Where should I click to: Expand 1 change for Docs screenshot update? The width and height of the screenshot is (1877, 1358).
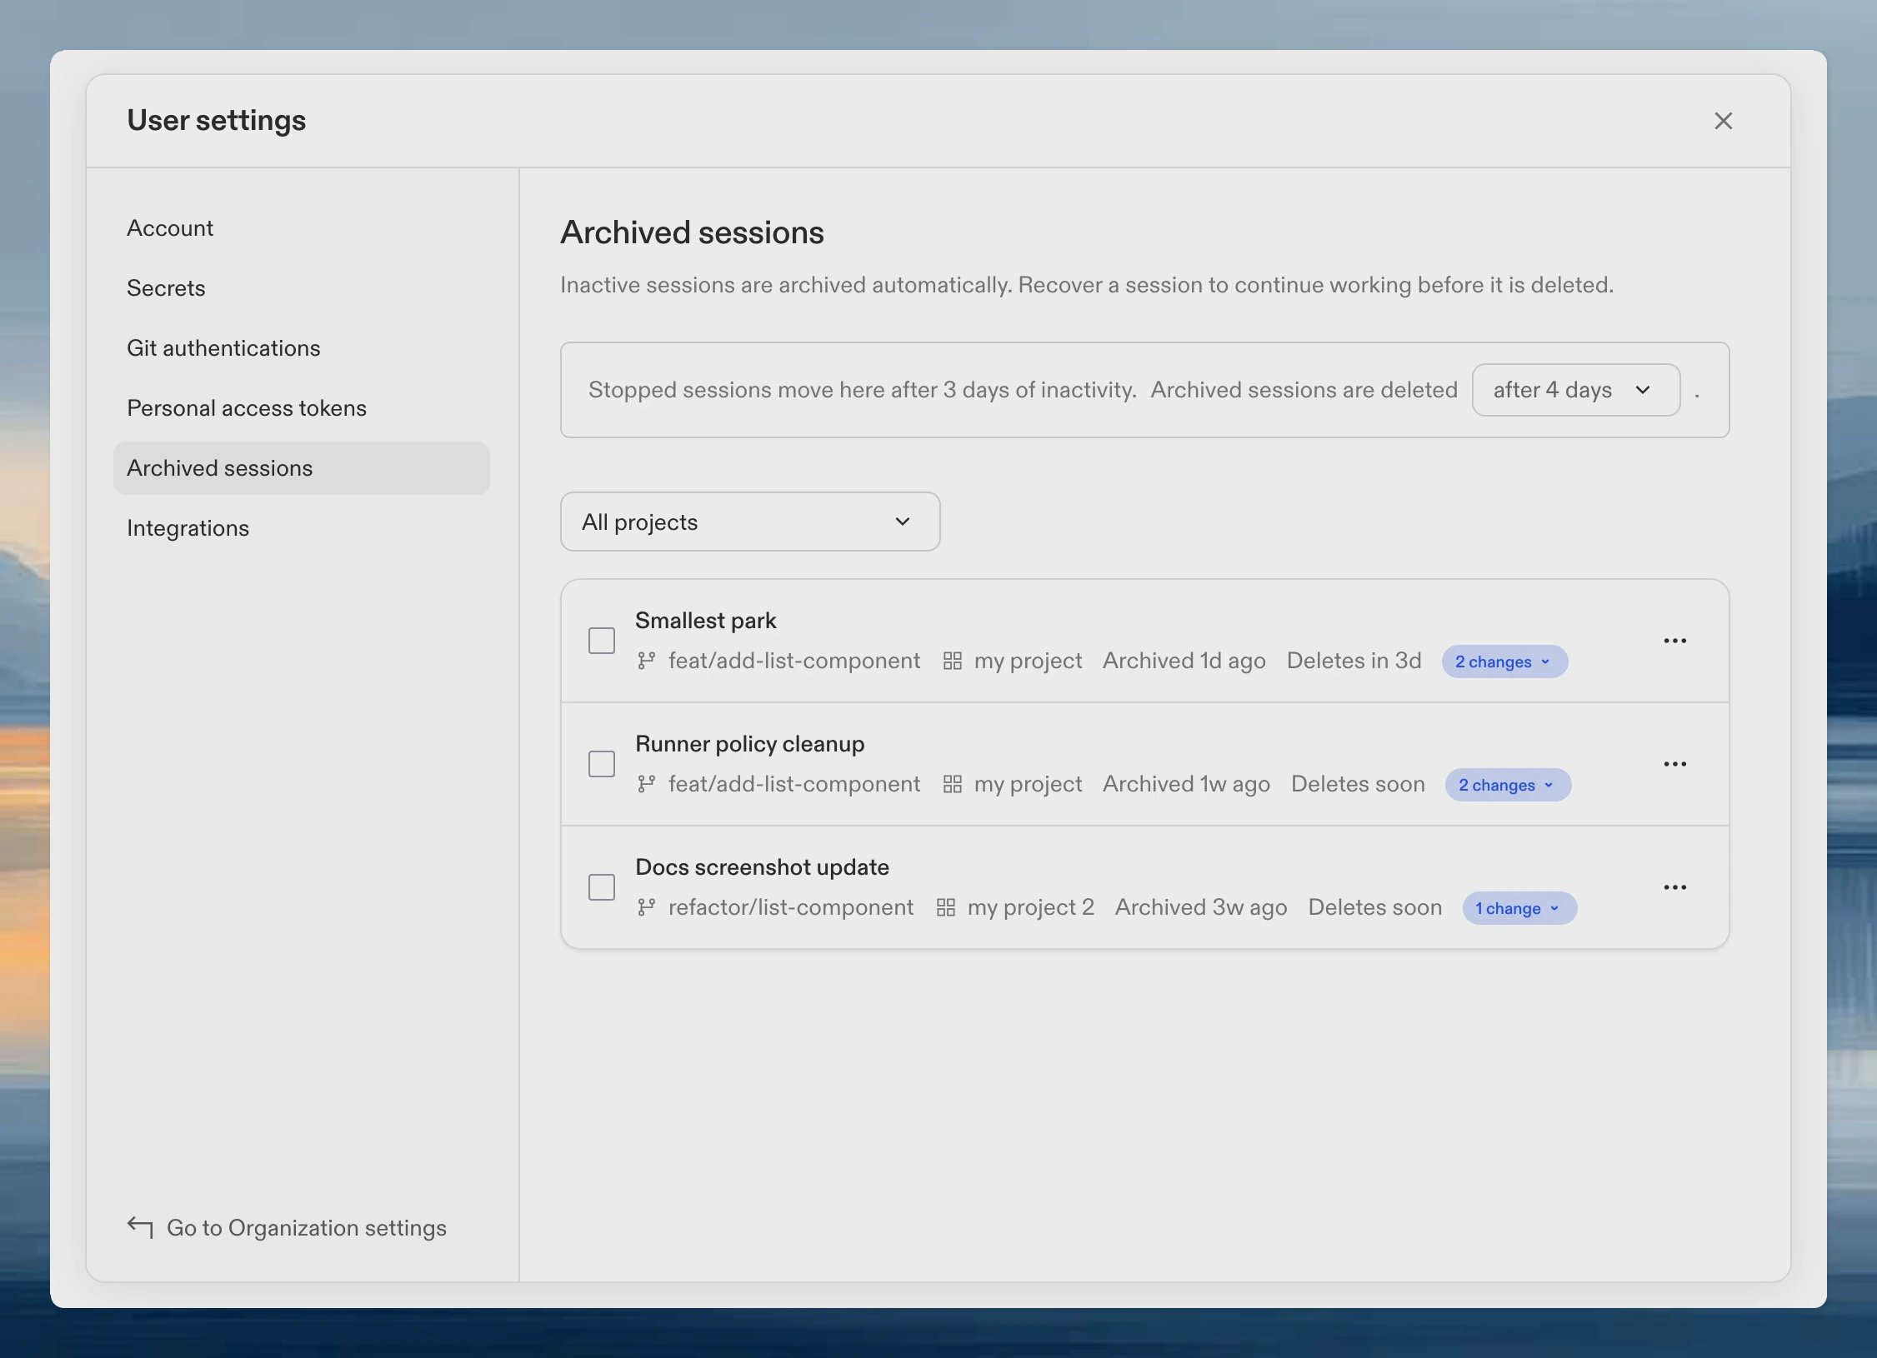pos(1519,908)
